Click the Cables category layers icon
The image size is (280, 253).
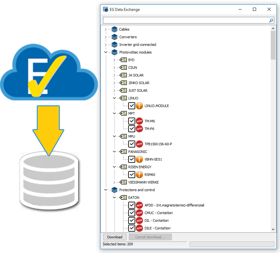point(114,29)
